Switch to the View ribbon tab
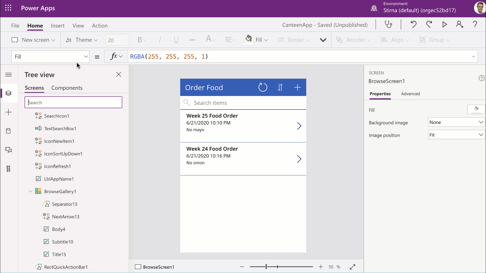486x273 pixels. click(x=78, y=26)
